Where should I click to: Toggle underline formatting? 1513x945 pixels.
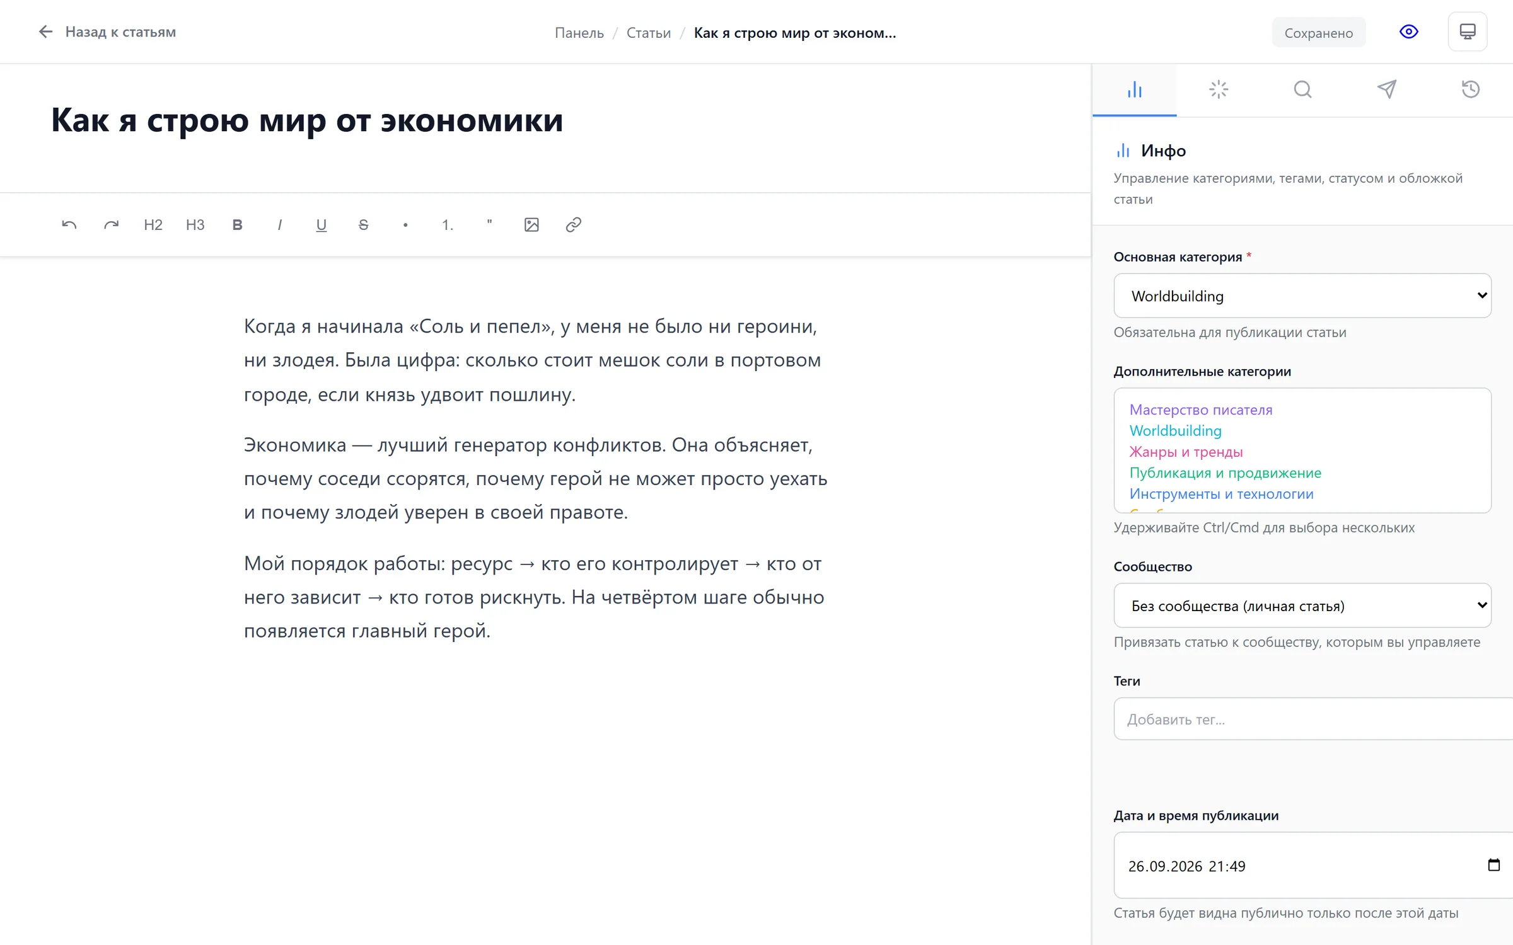(x=321, y=225)
